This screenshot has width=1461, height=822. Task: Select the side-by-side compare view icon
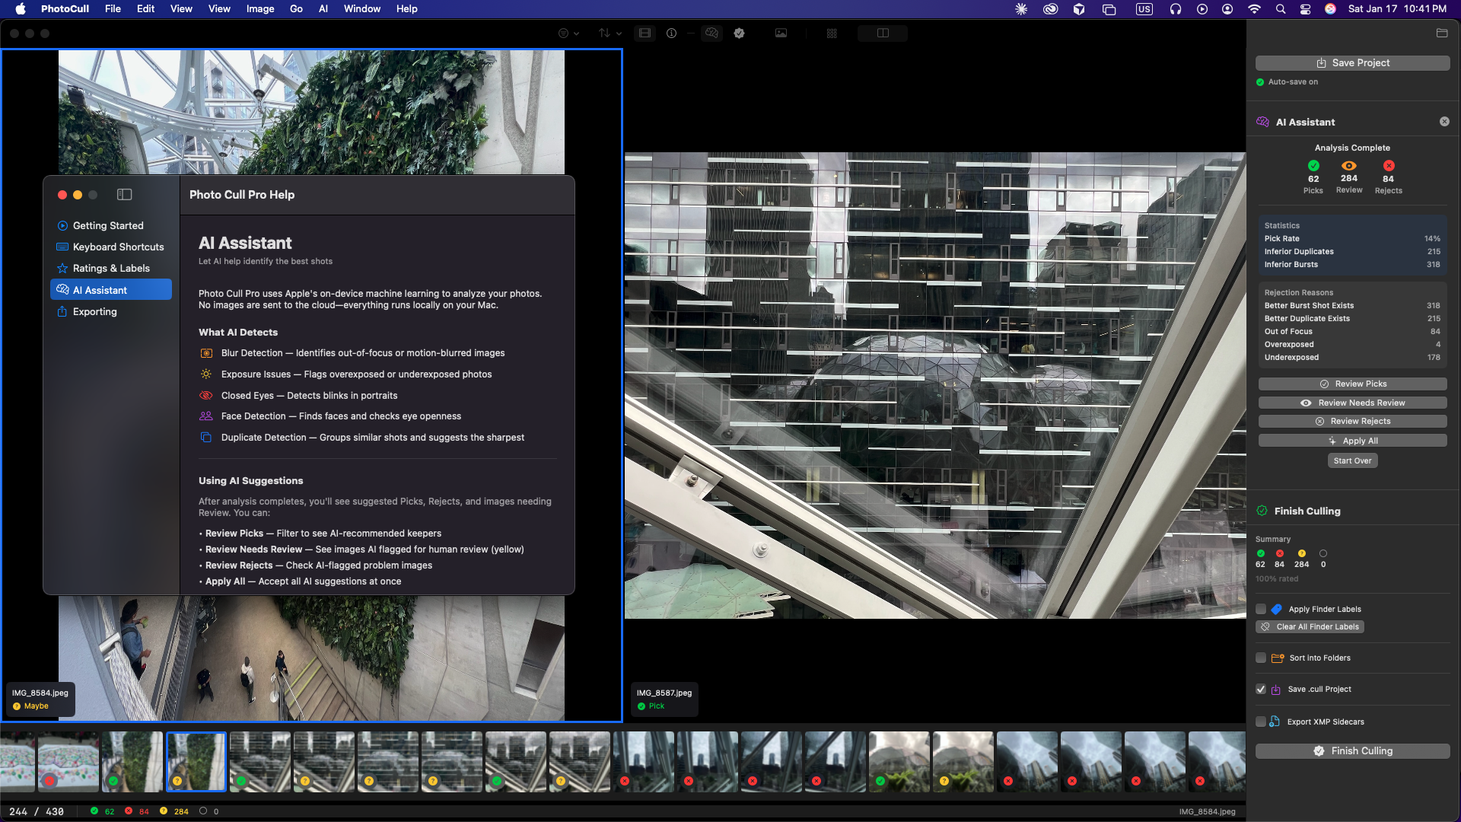pos(883,33)
